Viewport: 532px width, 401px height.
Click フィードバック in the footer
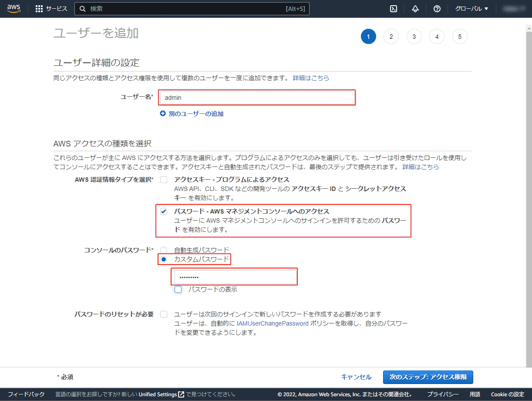click(x=27, y=394)
